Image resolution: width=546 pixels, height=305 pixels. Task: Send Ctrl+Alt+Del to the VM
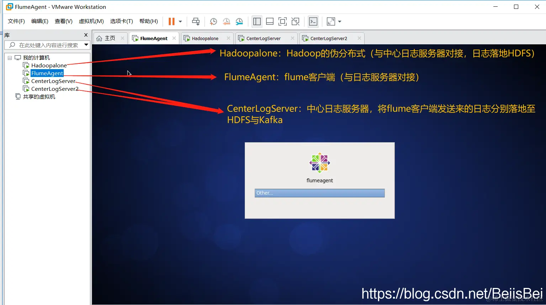[196, 21]
